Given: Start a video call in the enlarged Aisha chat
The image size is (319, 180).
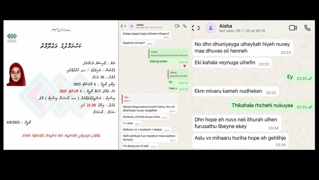Looking at the screenshot, I should [x=293, y=28].
